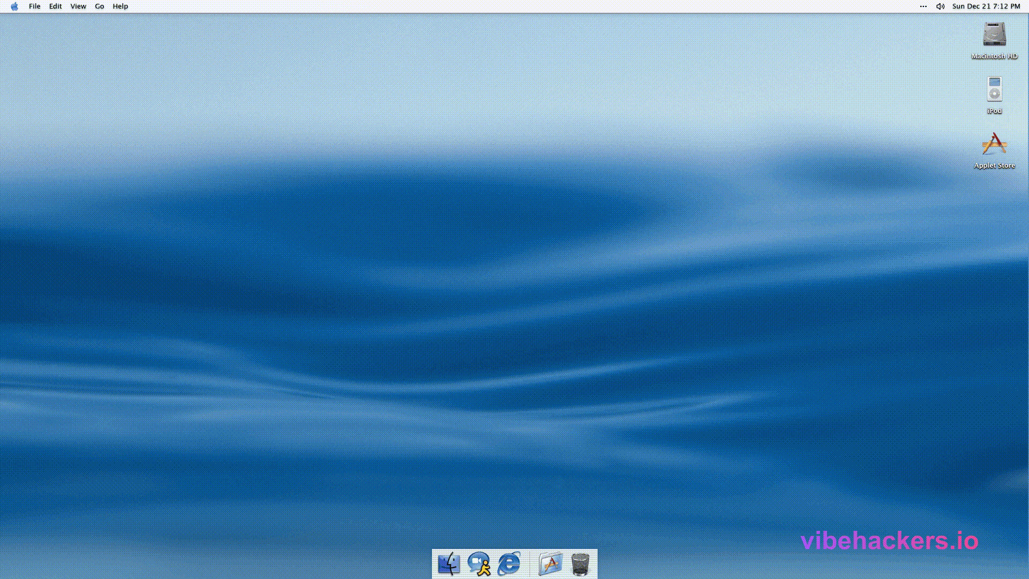This screenshot has width=1029, height=579.
Task: Open Finder from the dock
Action: tap(449, 564)
